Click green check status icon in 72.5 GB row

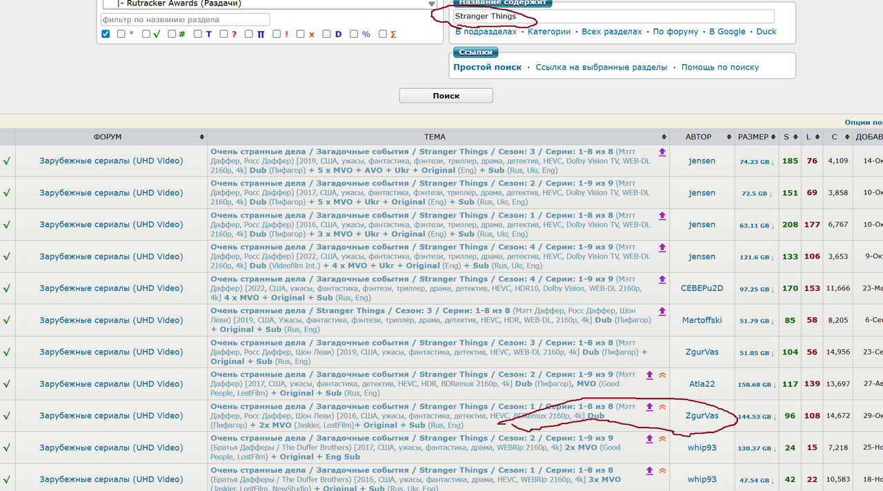[x=7, y=193]
